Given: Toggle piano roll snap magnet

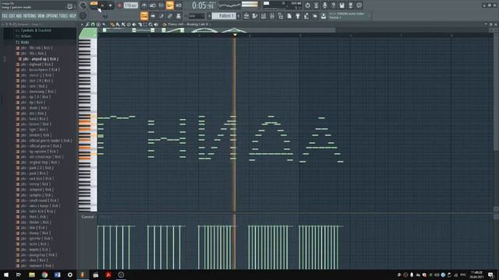Looking at the screenshot, I should pyautogui.click(x=93, y=24).
